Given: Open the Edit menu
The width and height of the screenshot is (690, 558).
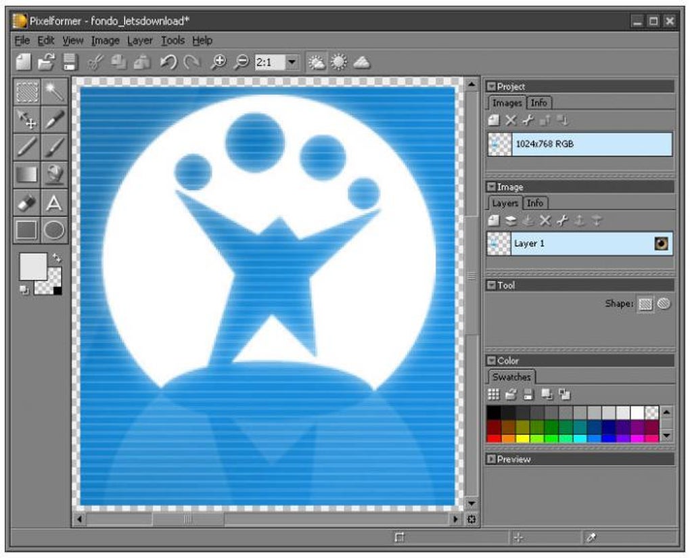Looking at the screenshot, I should click(x=46, y=41).
